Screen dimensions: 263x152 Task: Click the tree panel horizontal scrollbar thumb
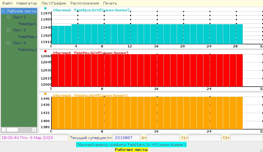(12, 130)
